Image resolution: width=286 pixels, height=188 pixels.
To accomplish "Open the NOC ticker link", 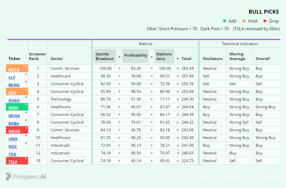I will pyautogui.click(x=13, y=146).
